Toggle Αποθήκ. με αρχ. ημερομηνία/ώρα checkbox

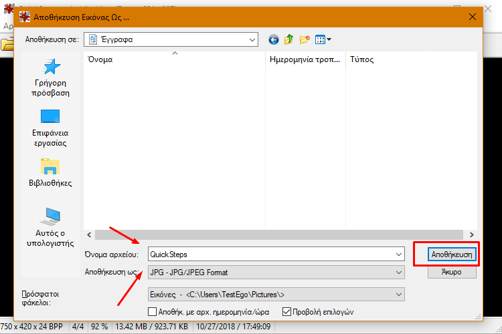point(153,312)
